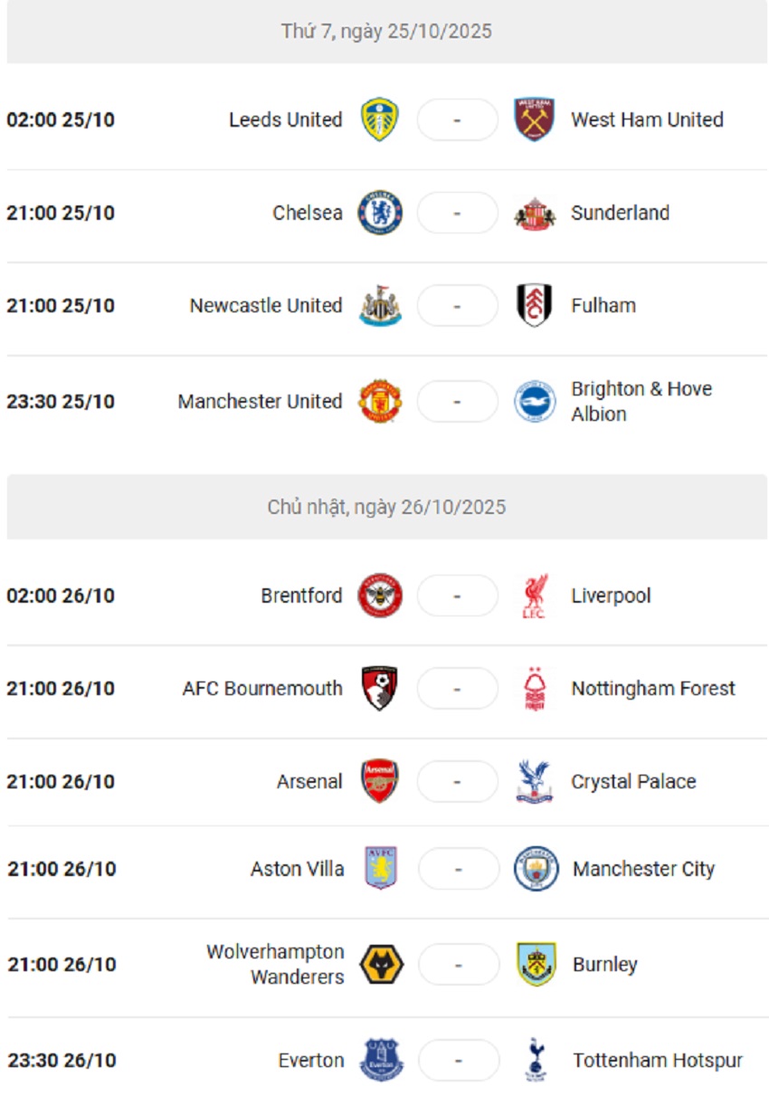Viewport: 769px width, 1115px height.
Task: Click the Leeds United club crest
Action: tap(380, 119)
